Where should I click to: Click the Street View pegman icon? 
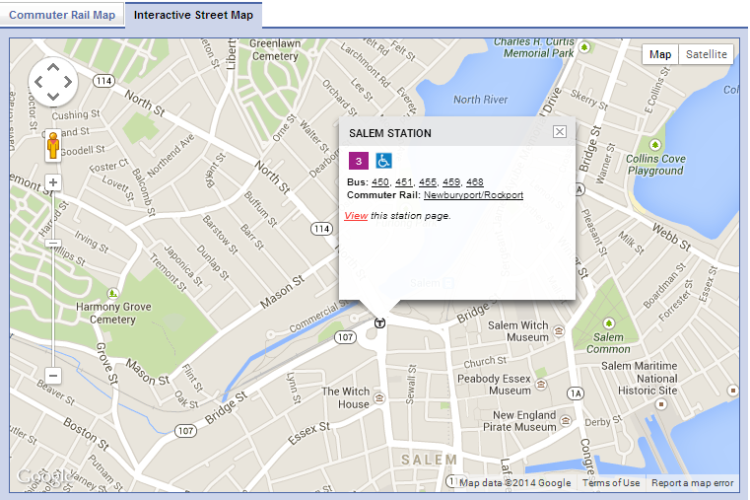53,145
